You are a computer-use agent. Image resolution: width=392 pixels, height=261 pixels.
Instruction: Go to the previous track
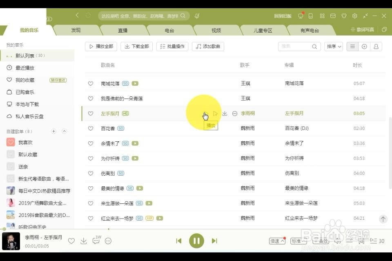pyautogui.click(x=179, y=241)
